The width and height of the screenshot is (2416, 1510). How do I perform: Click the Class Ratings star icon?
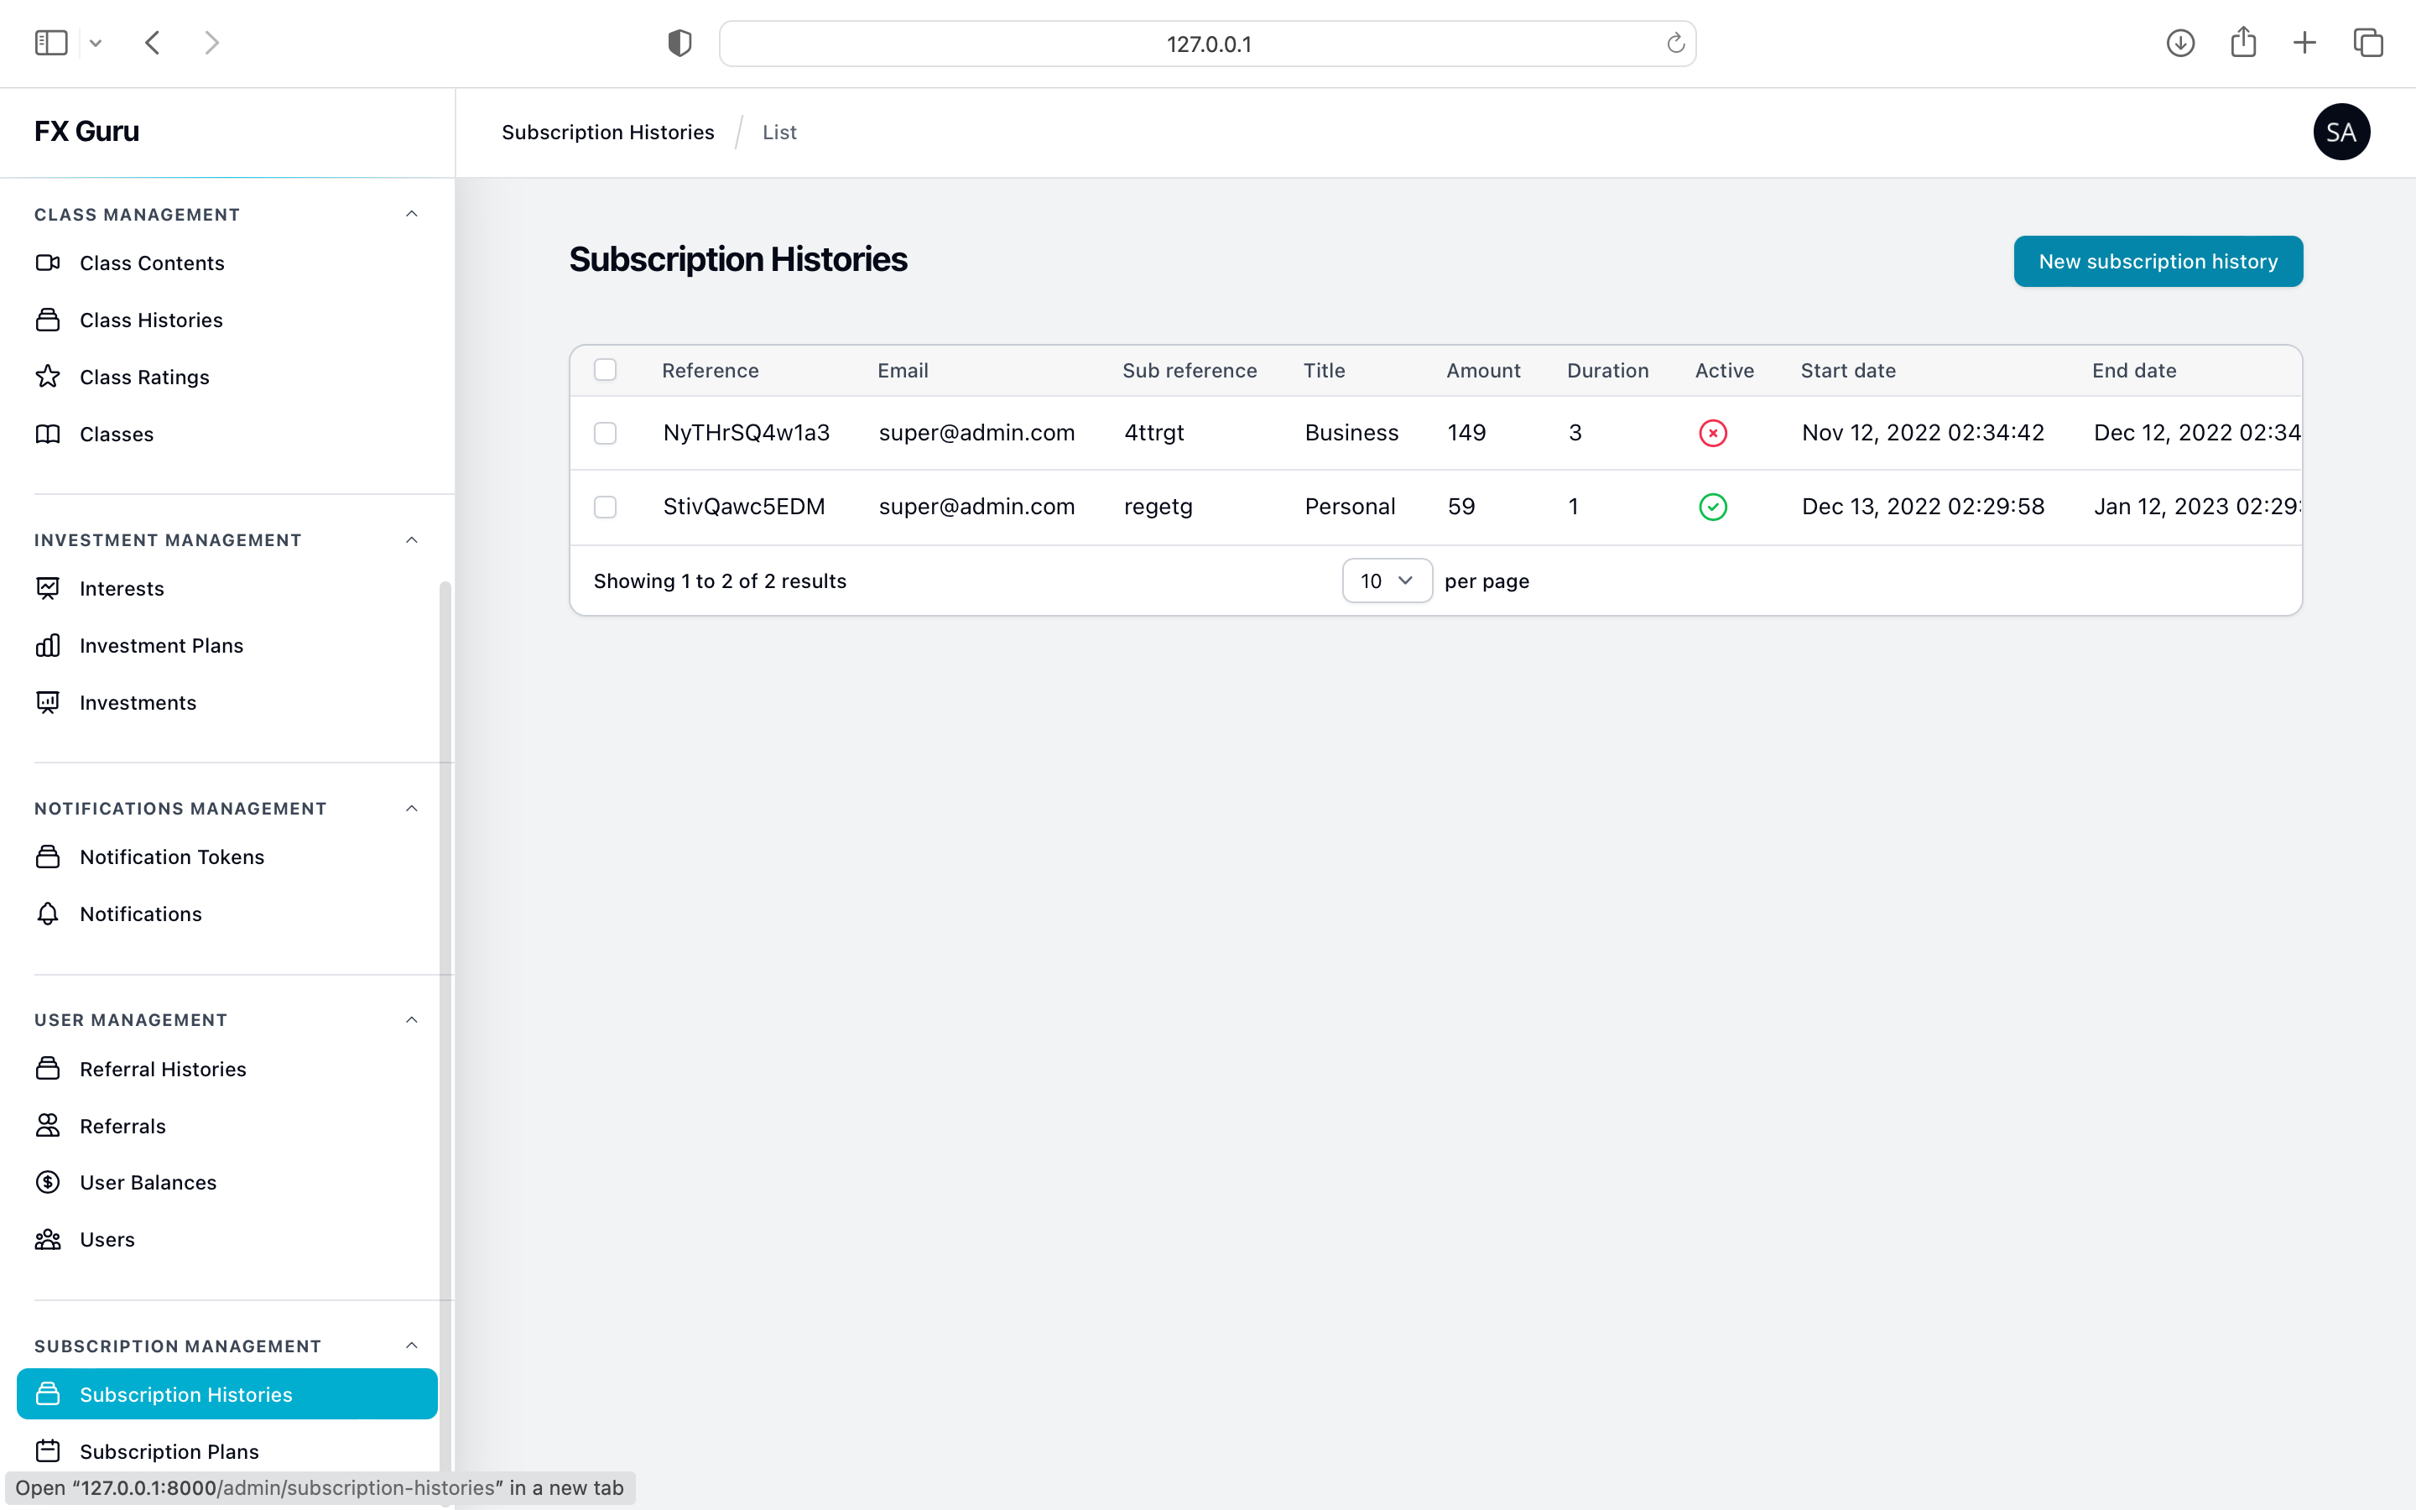click(48, 377)
